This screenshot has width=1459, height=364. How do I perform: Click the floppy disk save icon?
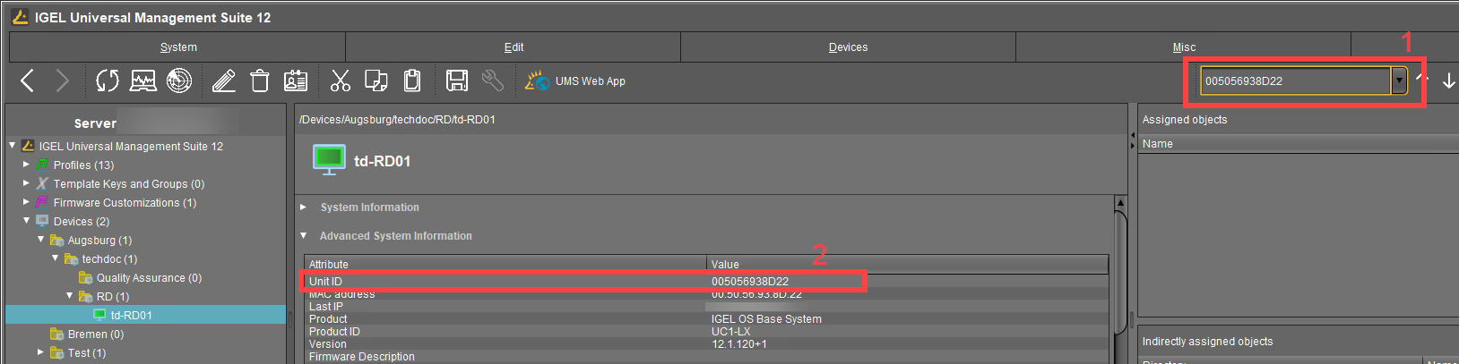[x=457, y=81]
